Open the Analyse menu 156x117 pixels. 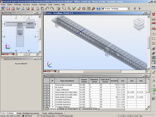click(x=34, y=5)
